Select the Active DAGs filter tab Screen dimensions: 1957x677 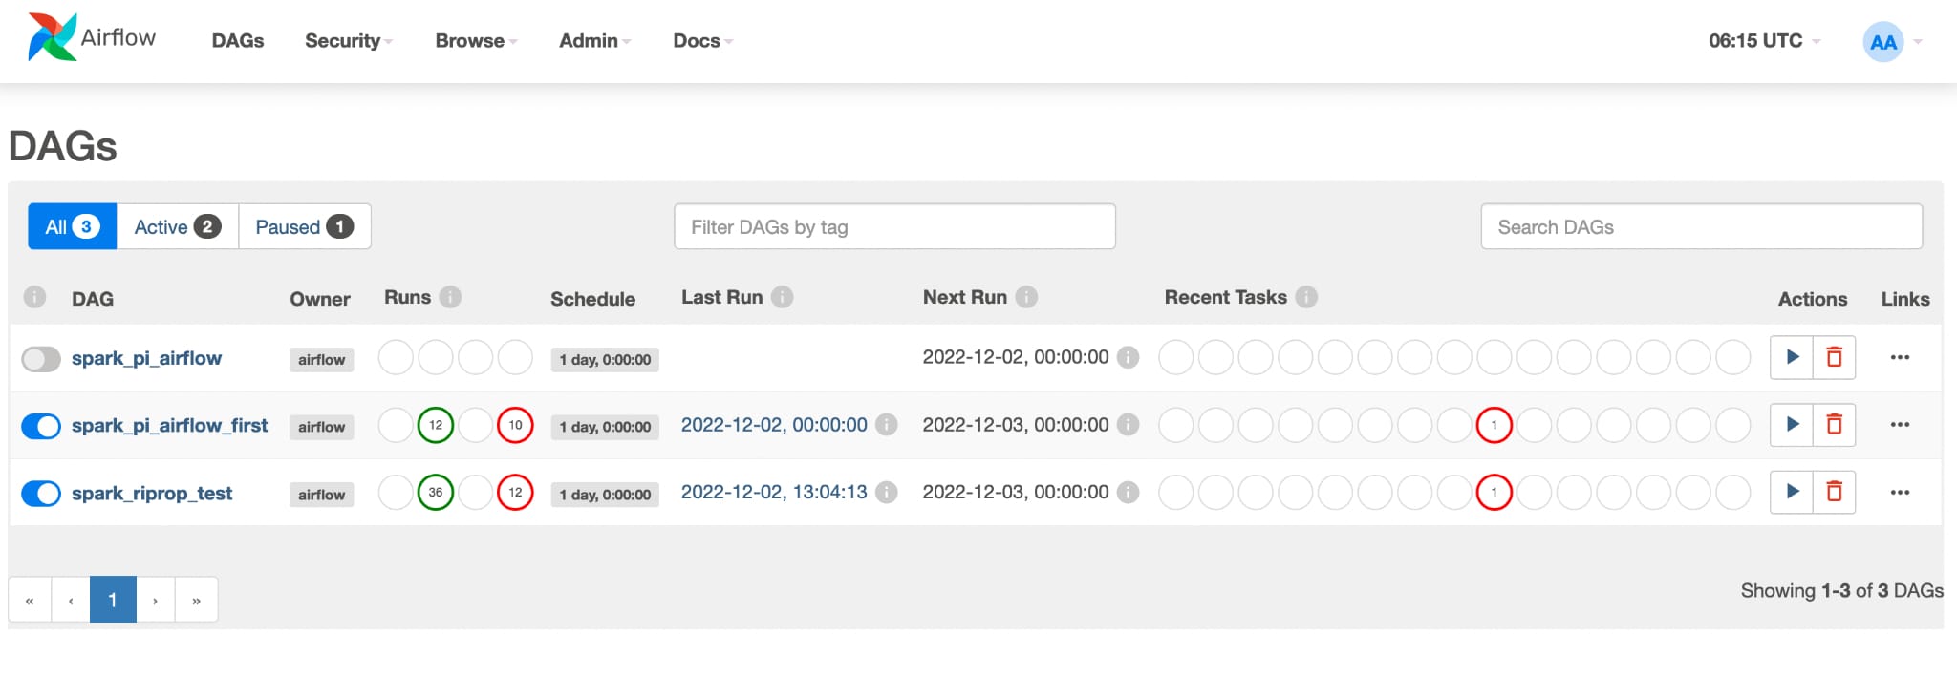point(177,227)
